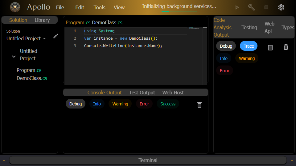Screen dimensions: 296x166
Task: Select the DemoClass.cs editor tab
Action: pyautogui.click(x=107, y=22)
